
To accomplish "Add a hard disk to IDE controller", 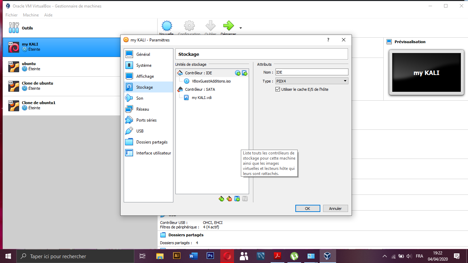I will point(244,73).
